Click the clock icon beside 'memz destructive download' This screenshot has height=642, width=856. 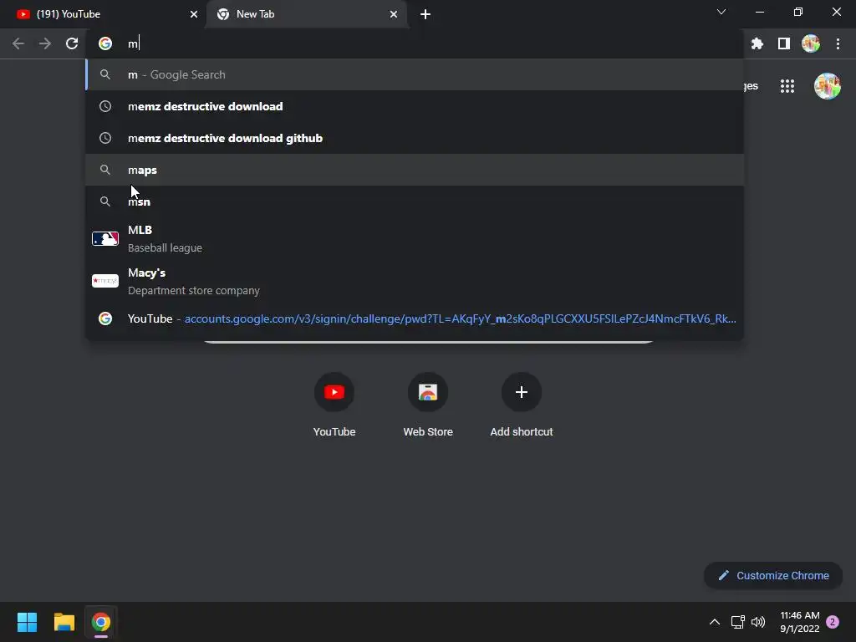(105, 106)
